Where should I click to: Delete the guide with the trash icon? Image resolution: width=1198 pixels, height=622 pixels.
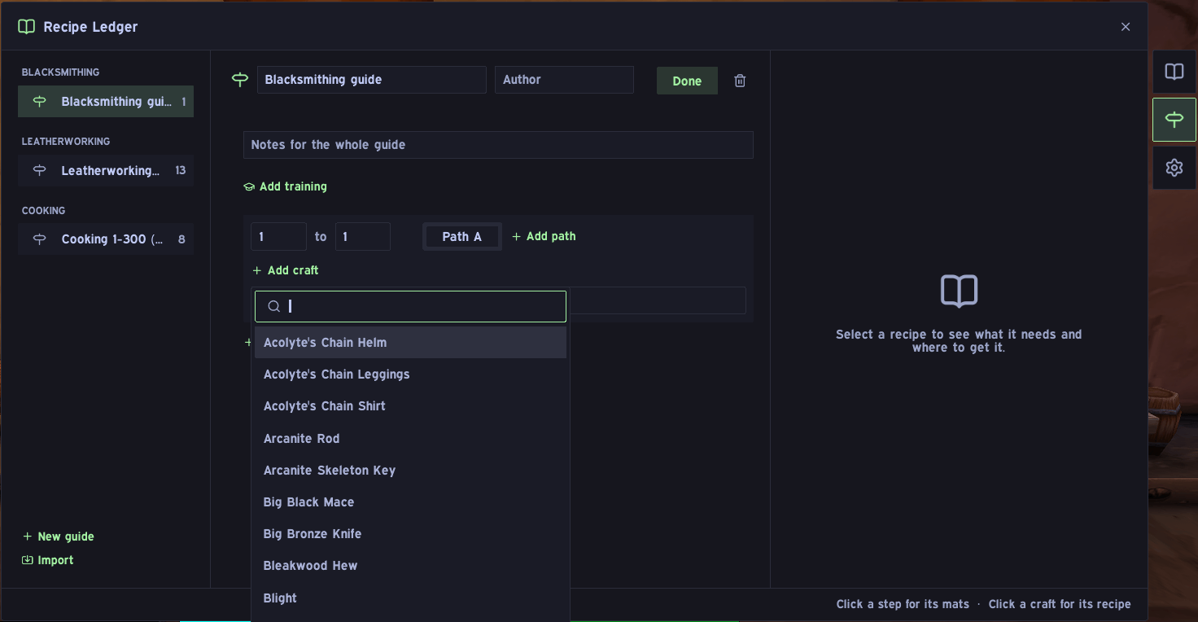740,81
